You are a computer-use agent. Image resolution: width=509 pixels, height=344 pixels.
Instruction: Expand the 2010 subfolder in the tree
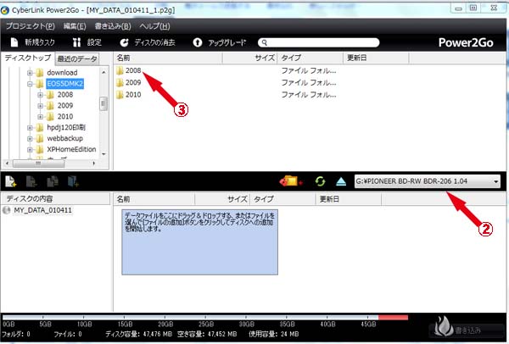(40, 116)
